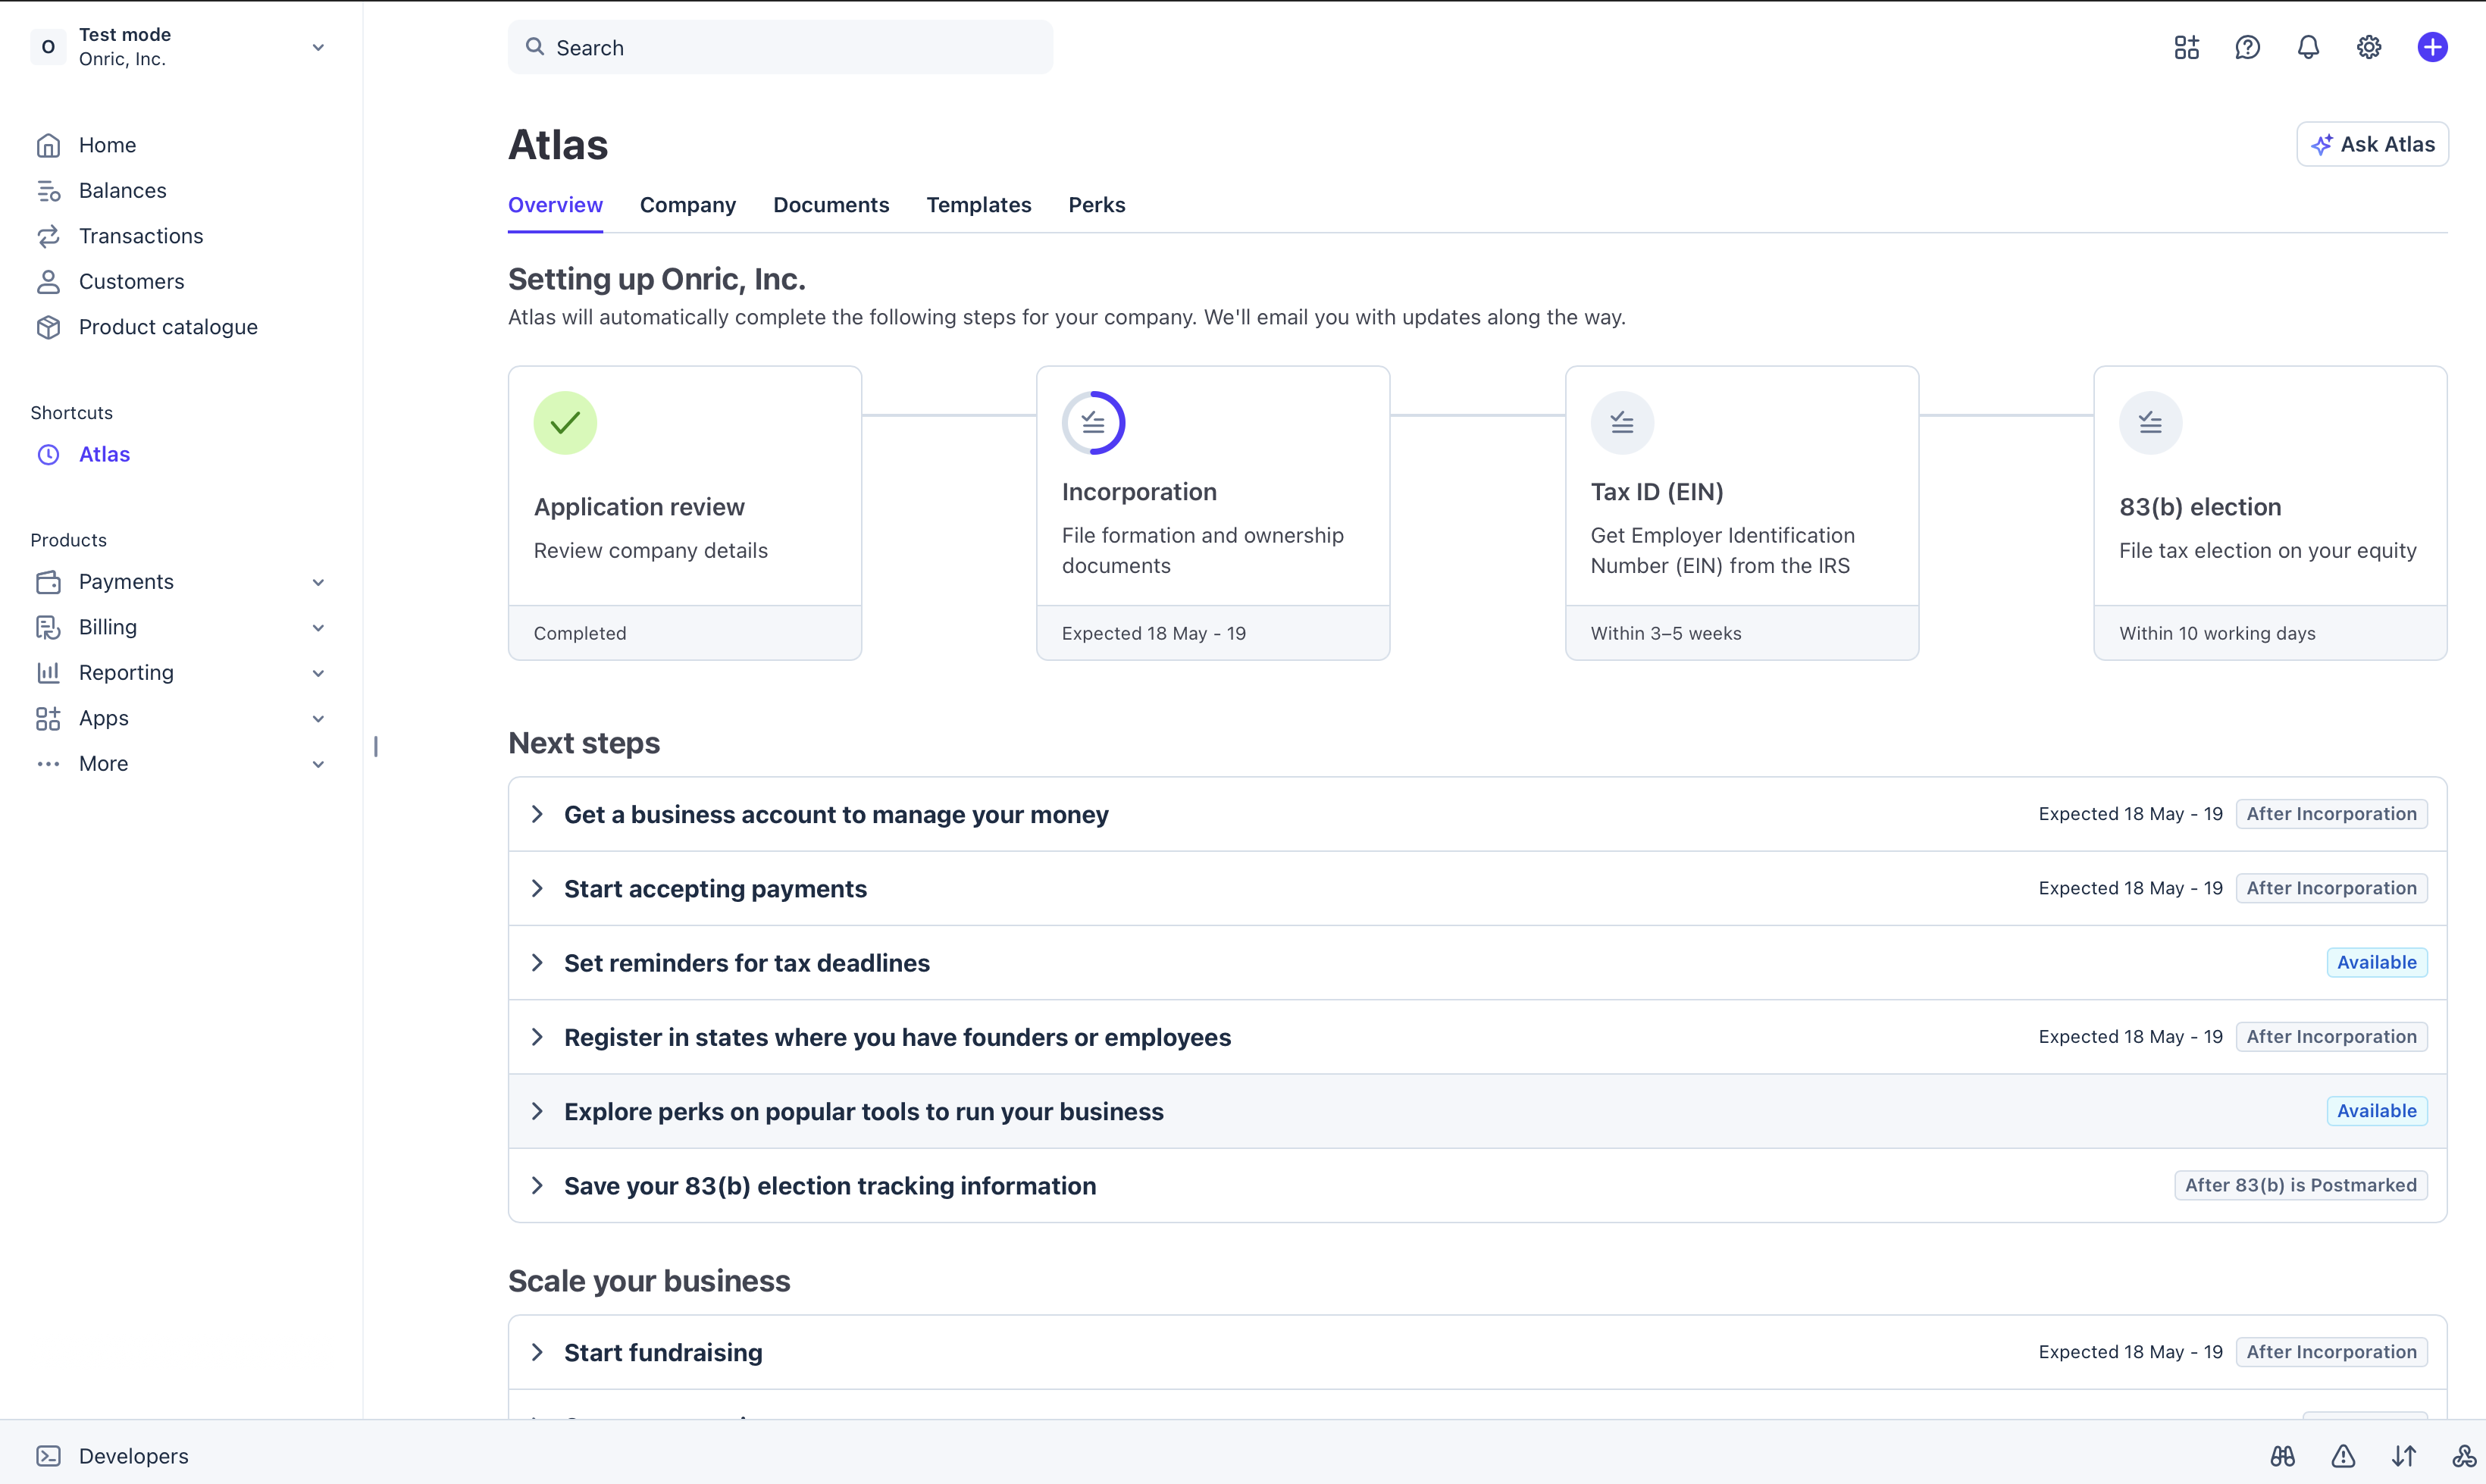Click the Home sidebar icon
The height and width of the screenshot is (1484, 2486).
click(x=48, y=145)
